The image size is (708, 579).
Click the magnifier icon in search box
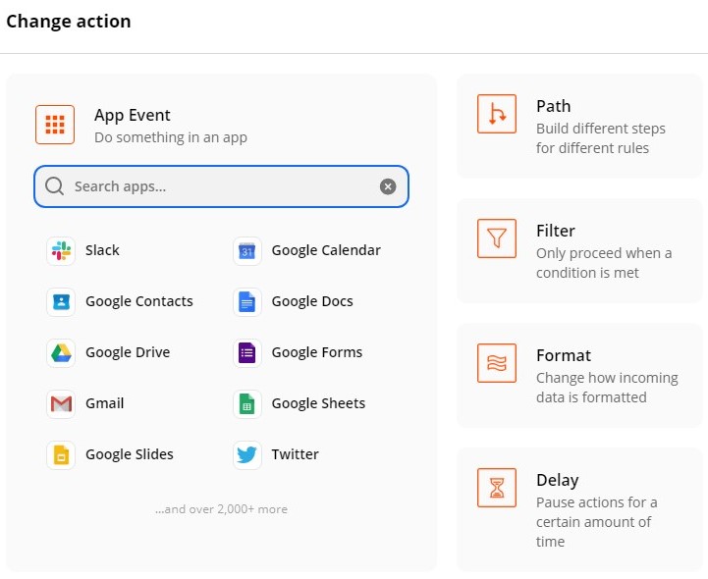[x=55, y=185]
